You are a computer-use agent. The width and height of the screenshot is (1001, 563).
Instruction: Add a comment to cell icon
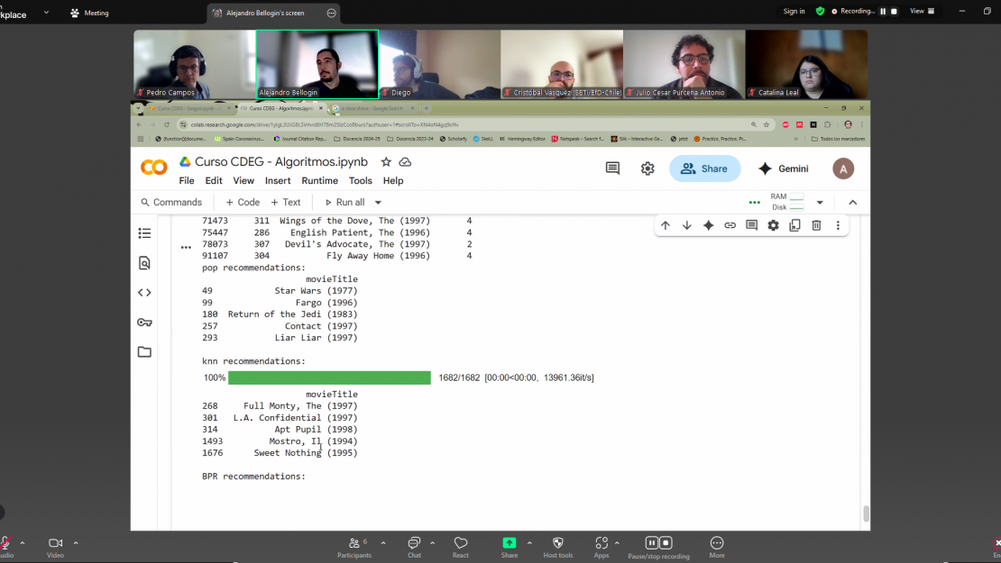click(751, 225)
